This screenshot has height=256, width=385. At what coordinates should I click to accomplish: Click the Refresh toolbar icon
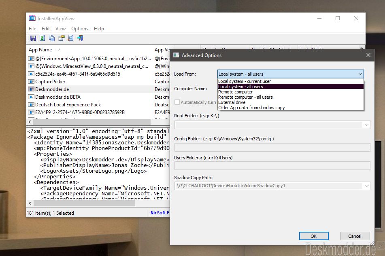42,38
